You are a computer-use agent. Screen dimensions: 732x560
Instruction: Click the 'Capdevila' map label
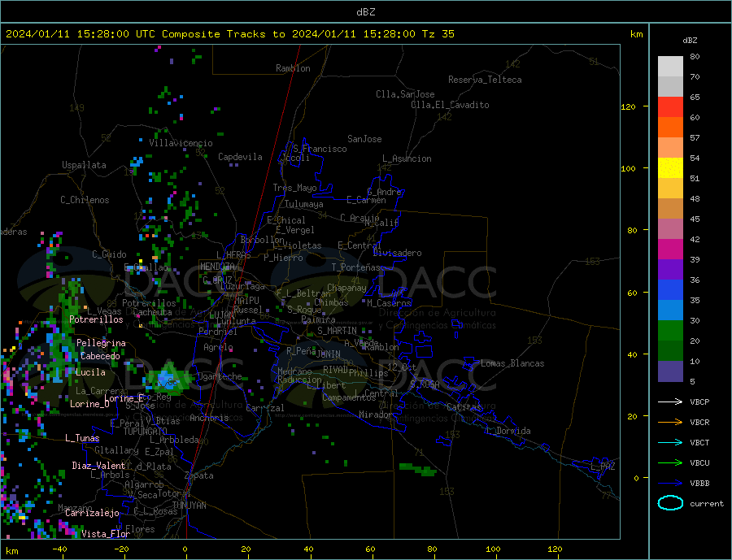tap(240, 157)
